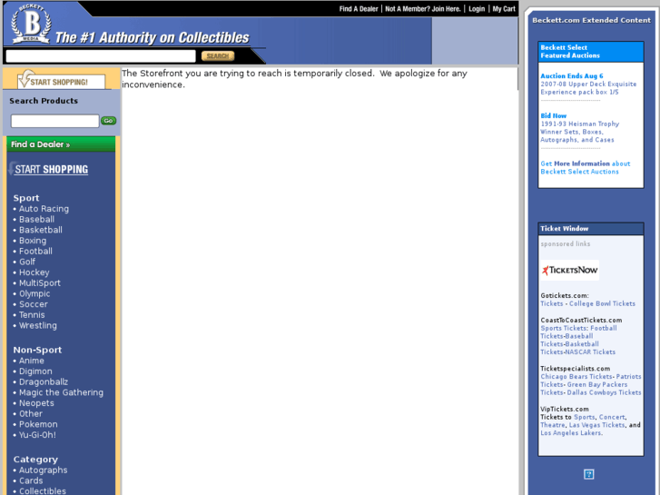Select Baseball sport
Image resolution: width=660 pixels, height=495 pixels.
coord(36,219)
